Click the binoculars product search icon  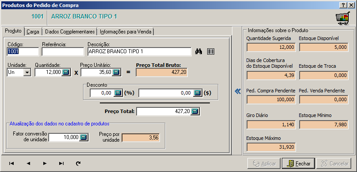(198, 51)
